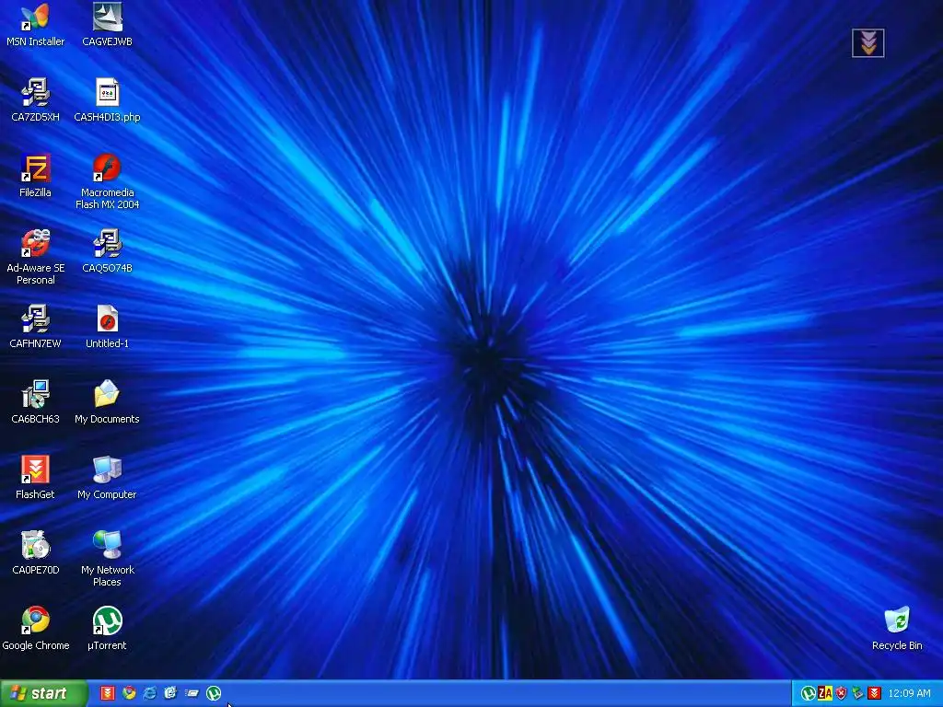Click the 12:09 AM taskbar clock

909,693
